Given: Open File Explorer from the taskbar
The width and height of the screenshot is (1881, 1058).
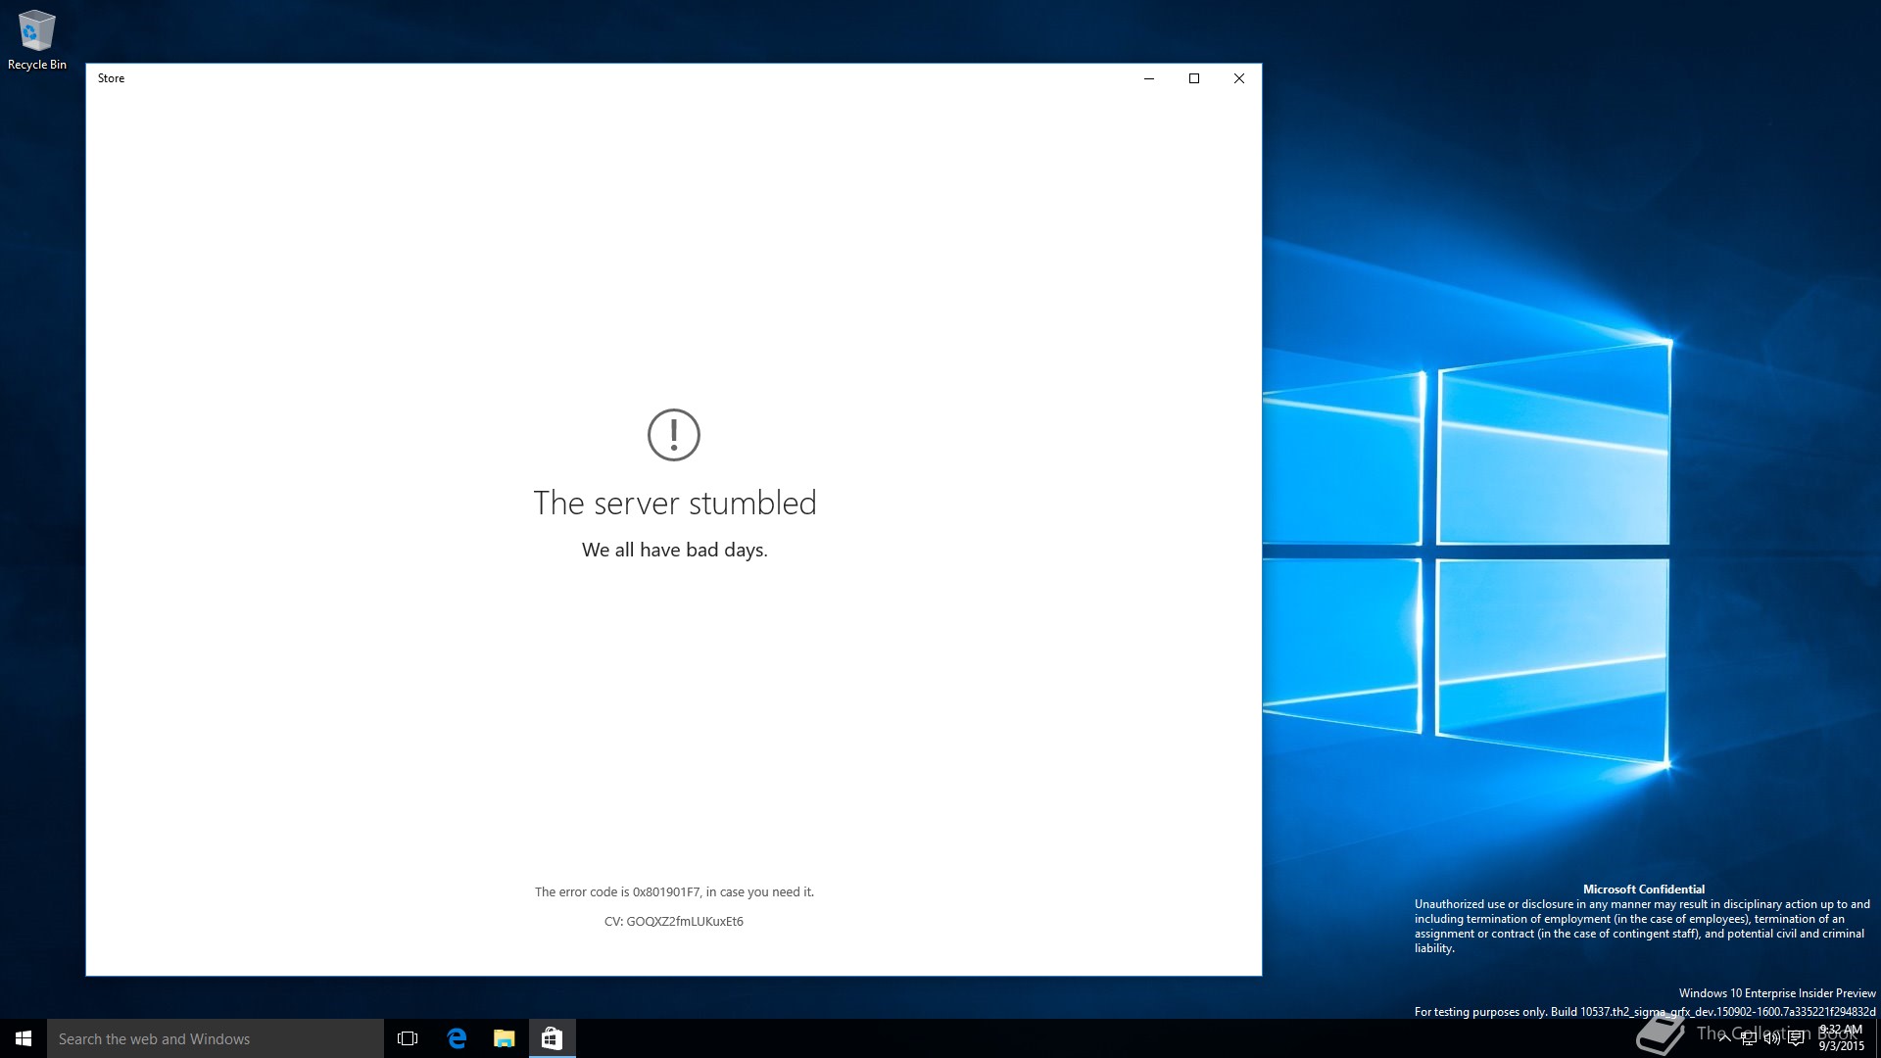Looking at the screenshot, I should point(504,1038).
